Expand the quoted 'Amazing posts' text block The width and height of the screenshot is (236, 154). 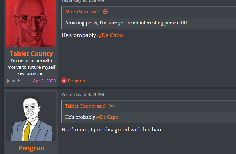(x=149, y=23)
